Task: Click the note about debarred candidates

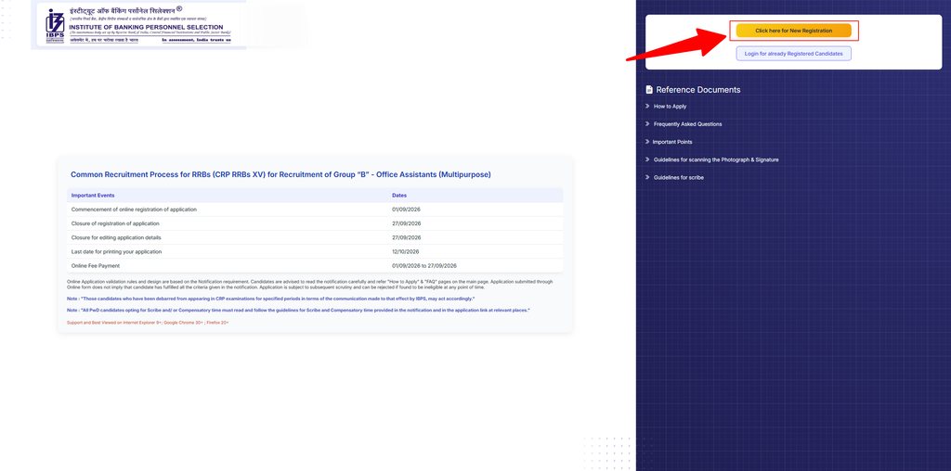Action: [x=270, y=299]
